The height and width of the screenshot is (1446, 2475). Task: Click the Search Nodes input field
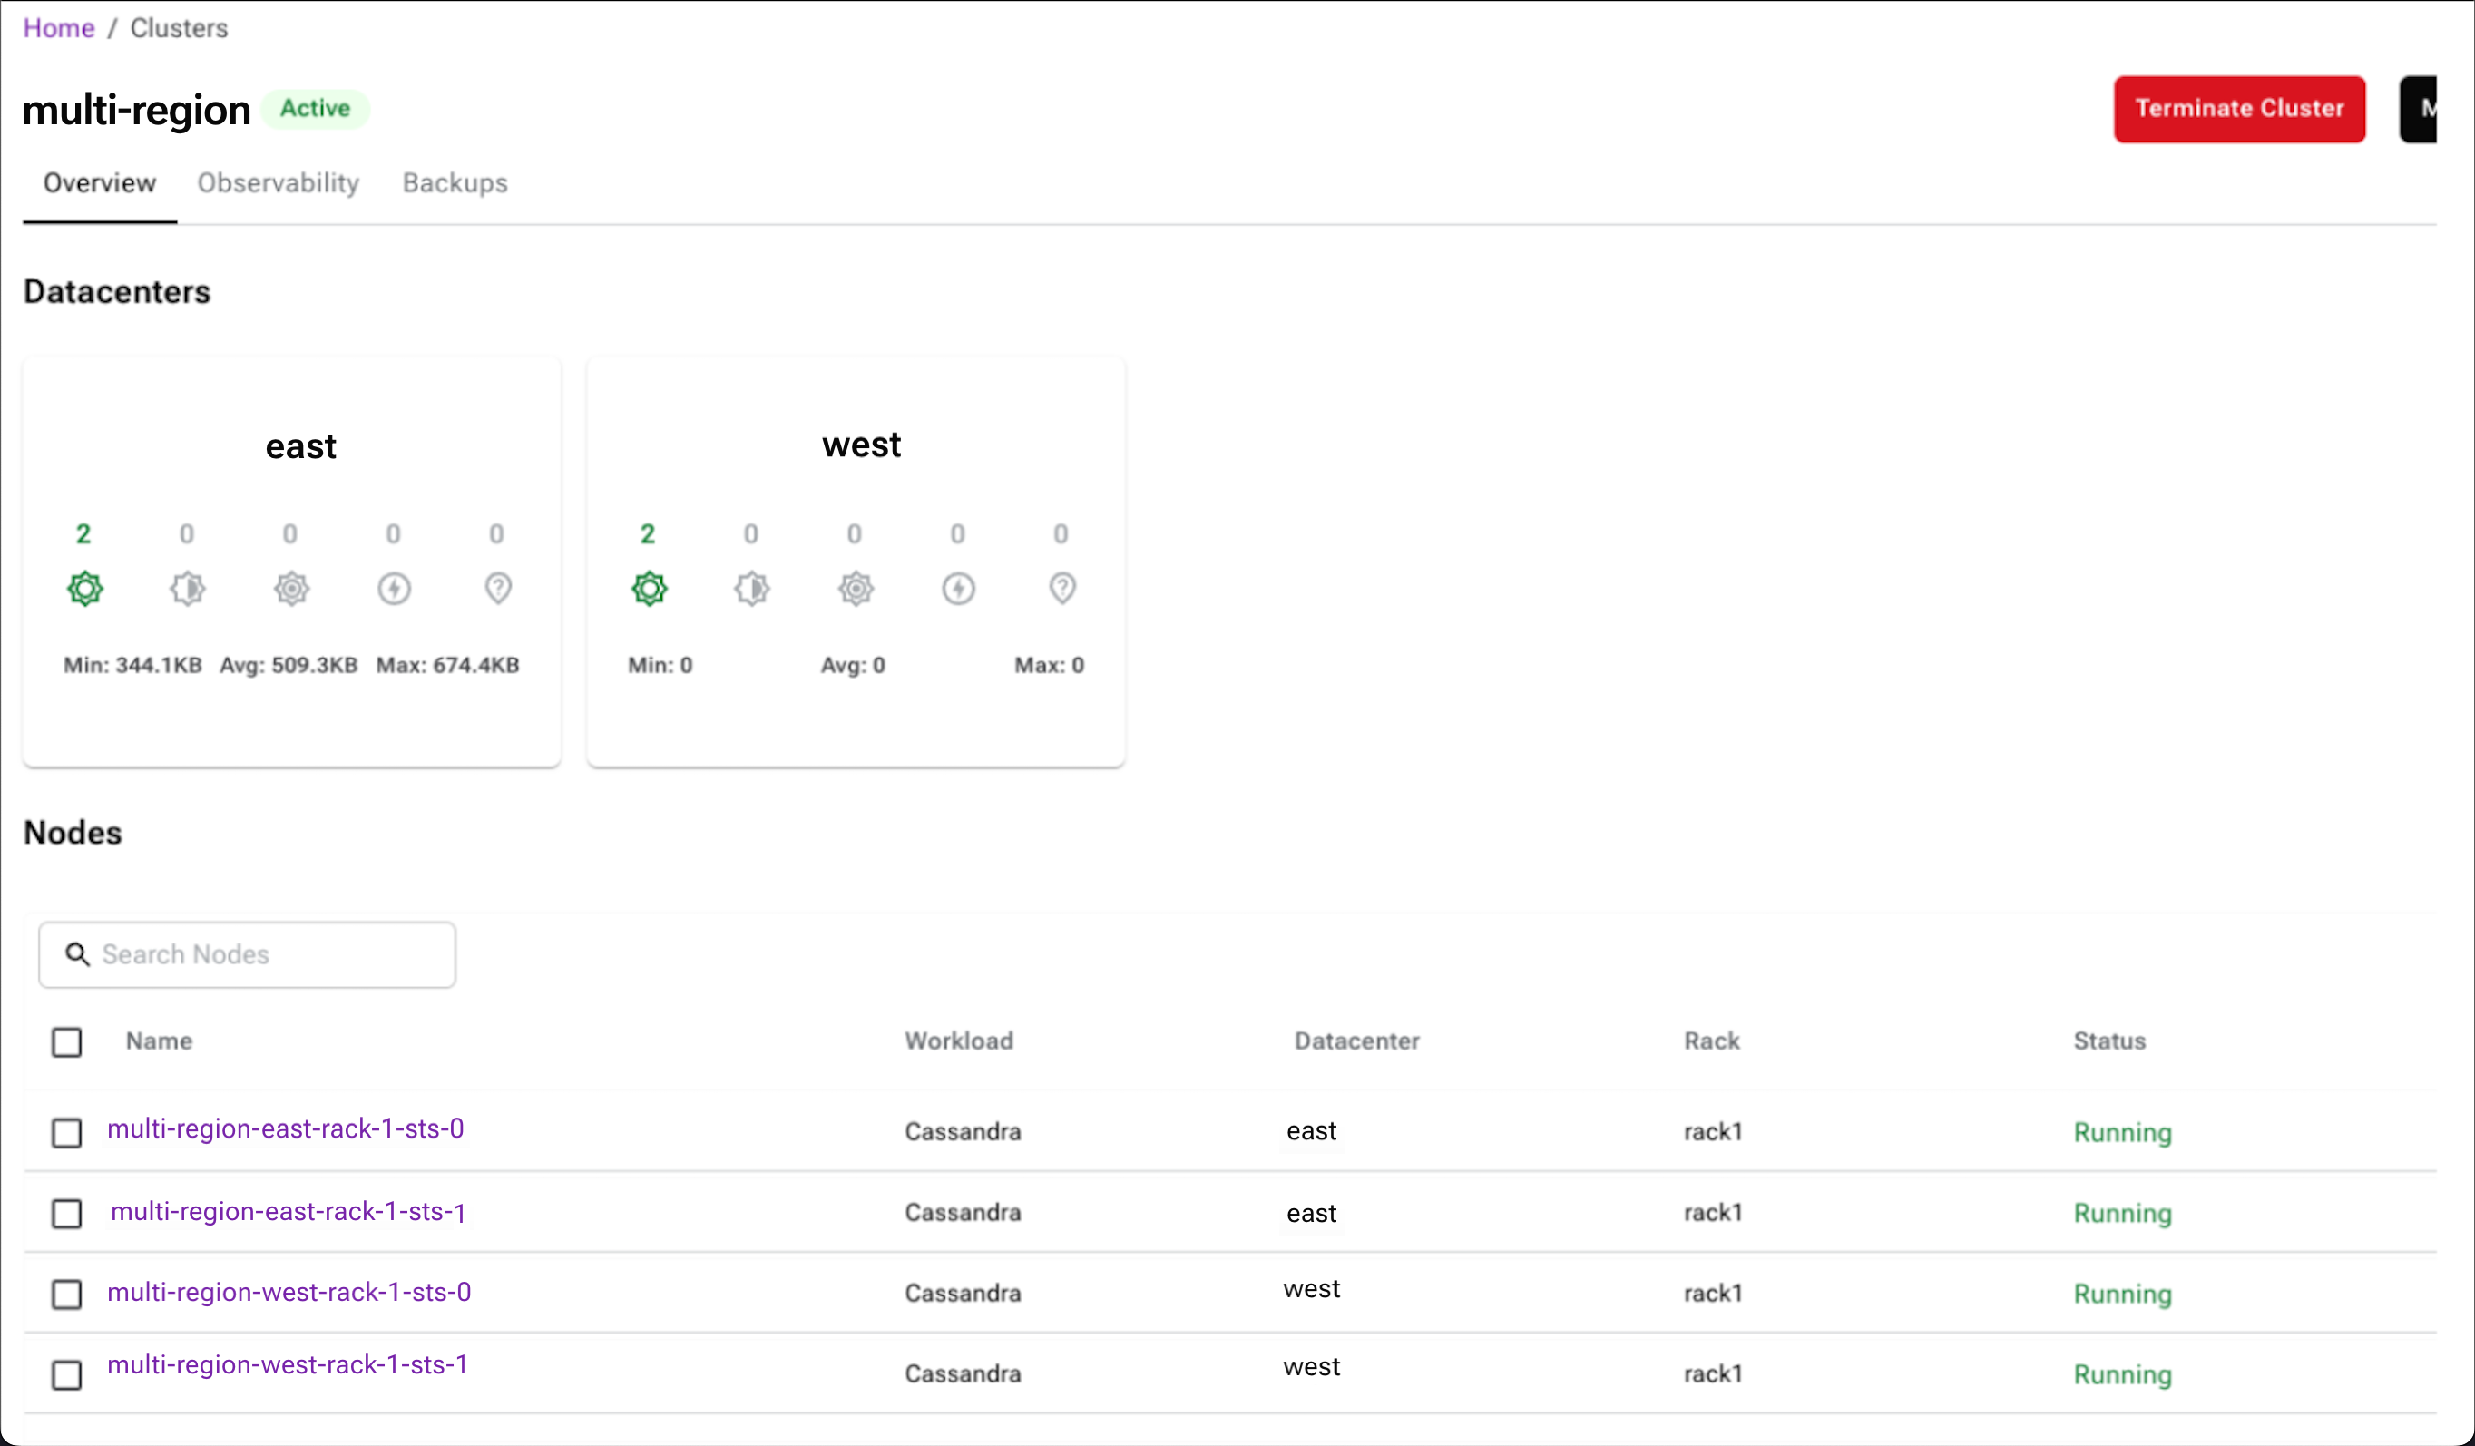click(x=246, y=952)
